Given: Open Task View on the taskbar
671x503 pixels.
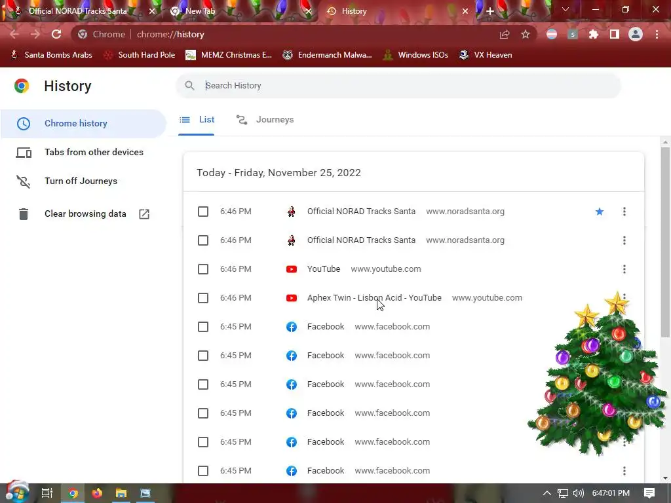Looking at the screenshot, I should (x=47, y=493).
